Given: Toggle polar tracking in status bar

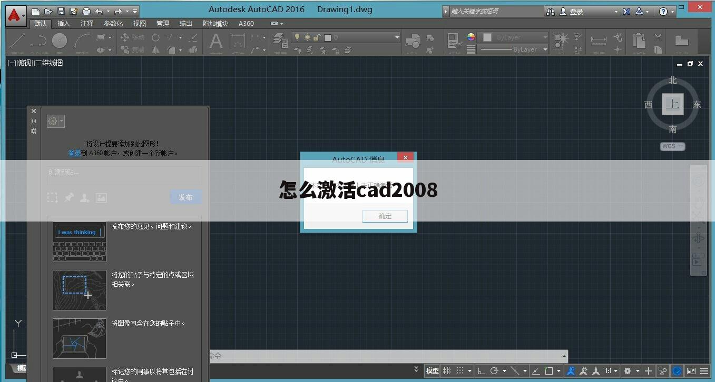Looking at the screenshot, I should (x=494, y=371).
